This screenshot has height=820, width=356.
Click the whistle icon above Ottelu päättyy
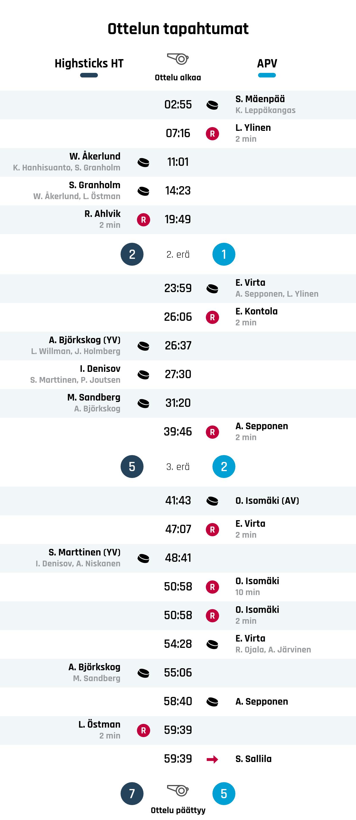178,790
